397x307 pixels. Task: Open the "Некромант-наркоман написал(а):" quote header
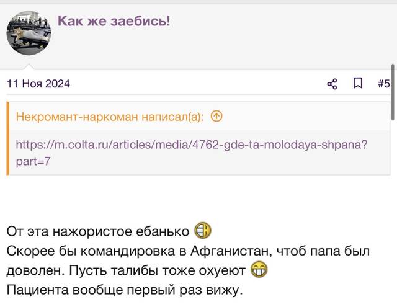tap(110, 117)
